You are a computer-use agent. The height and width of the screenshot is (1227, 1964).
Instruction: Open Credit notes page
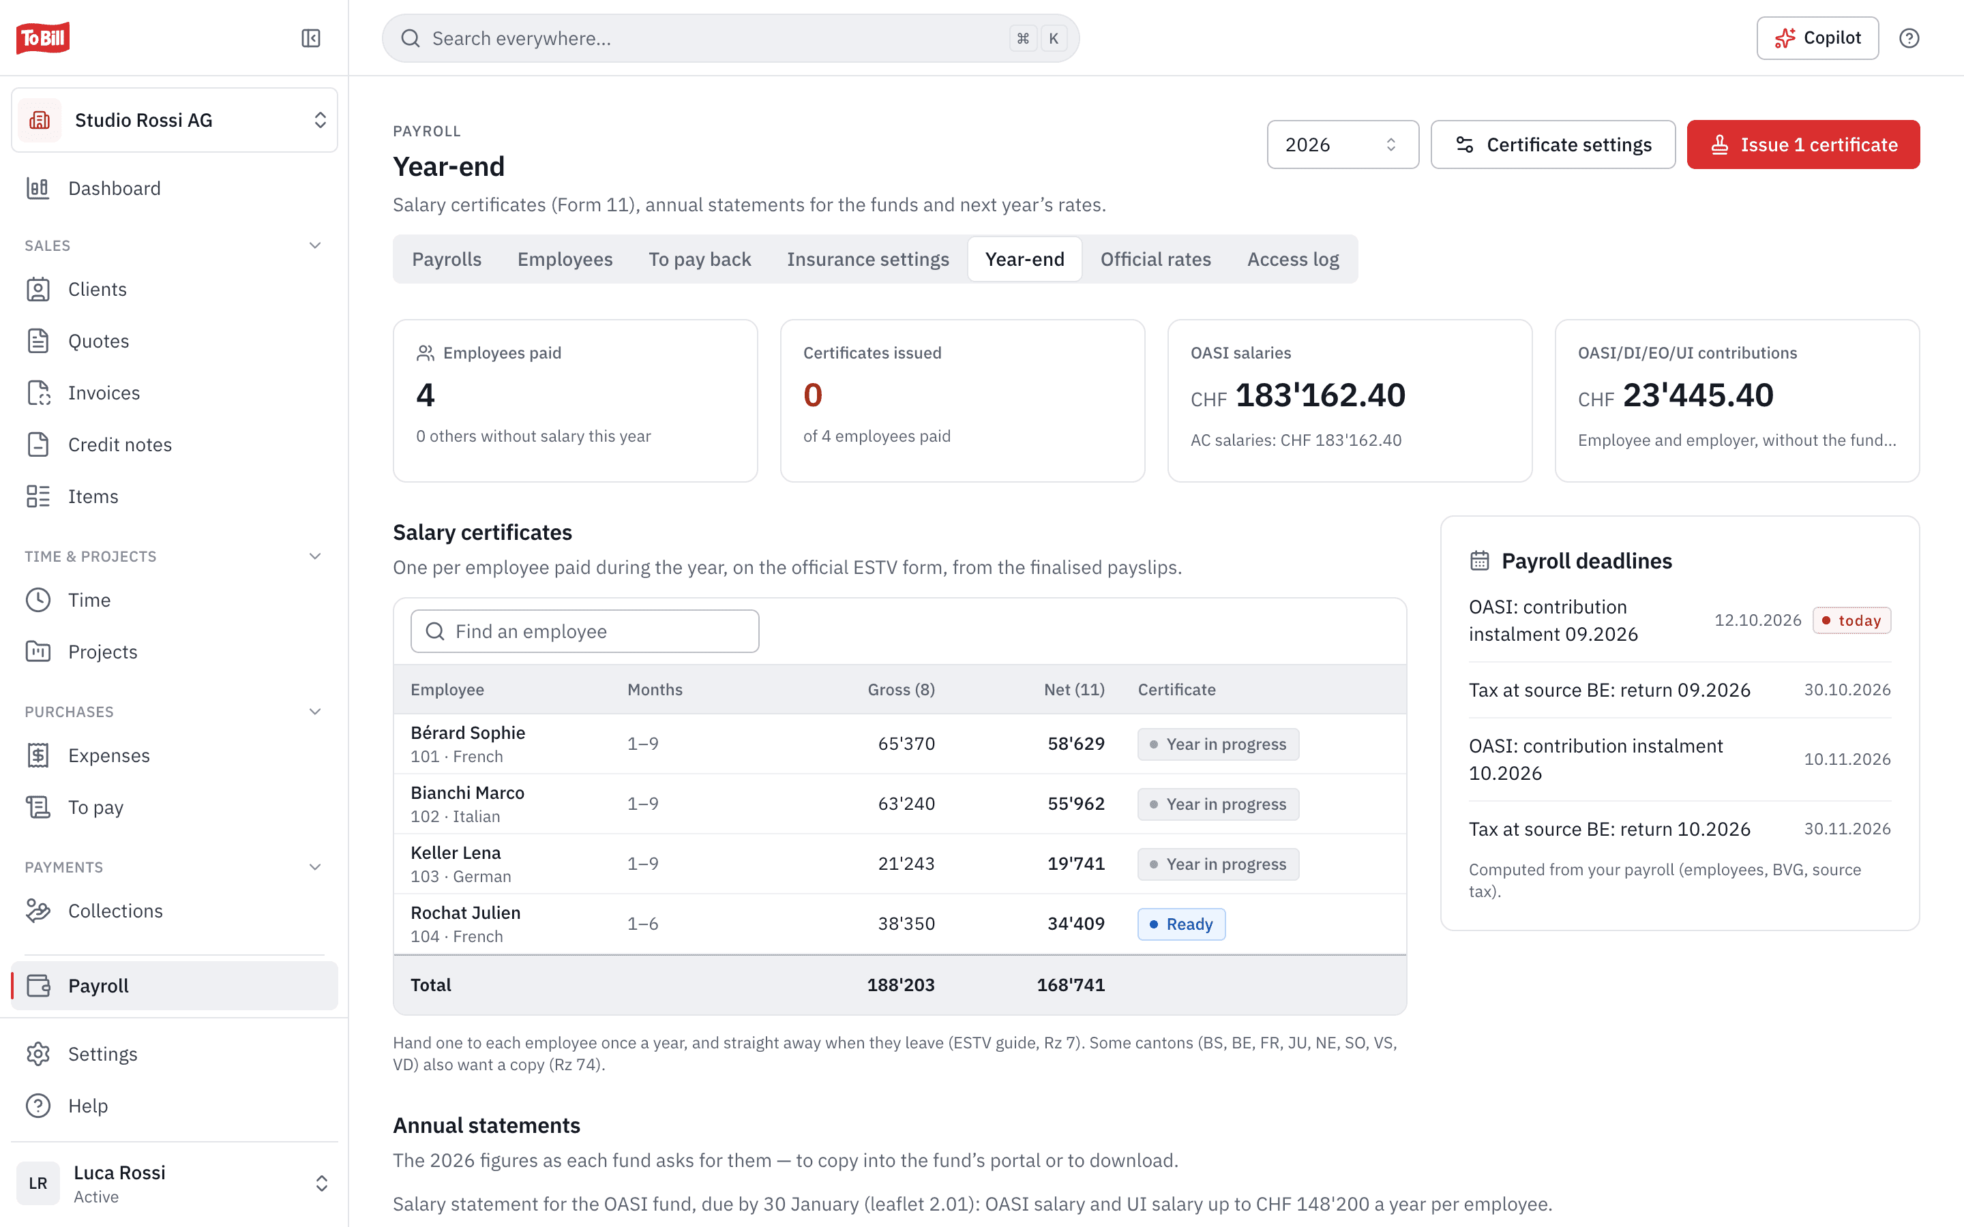[175, 444]
